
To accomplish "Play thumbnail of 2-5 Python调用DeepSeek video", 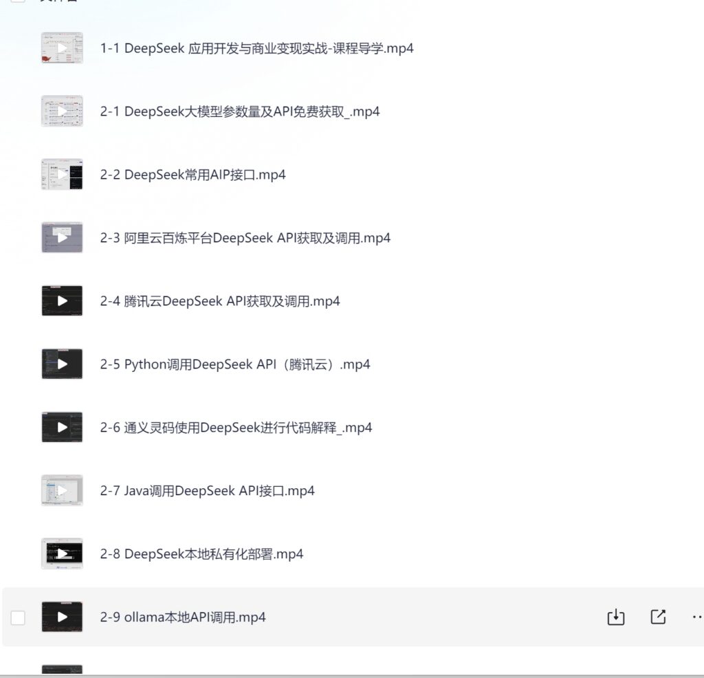I will click(62, 364).
